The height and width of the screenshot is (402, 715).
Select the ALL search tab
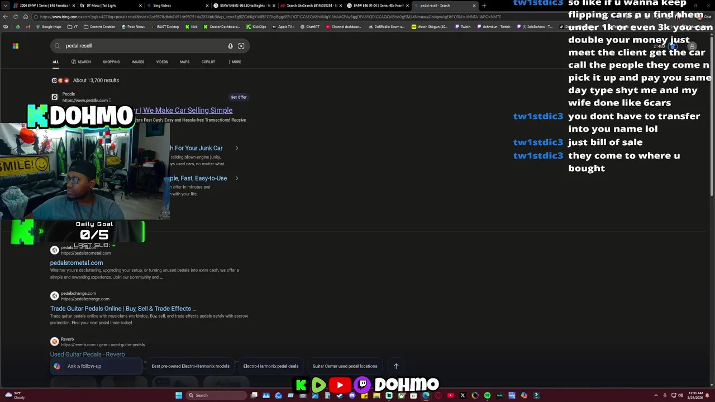coord(55,62)
